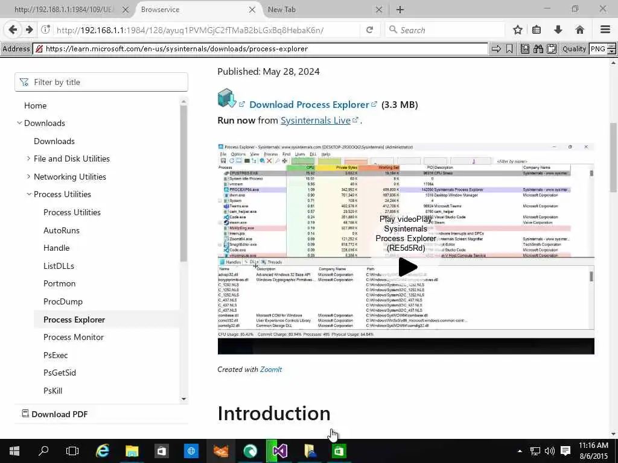Click insecure lock icon in Address field

click(x=39, y=49)
